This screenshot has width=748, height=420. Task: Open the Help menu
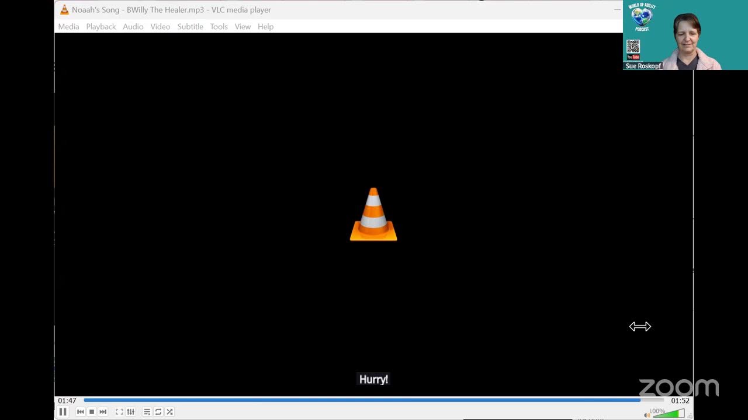pyautogui.click(x=265, y=27)
